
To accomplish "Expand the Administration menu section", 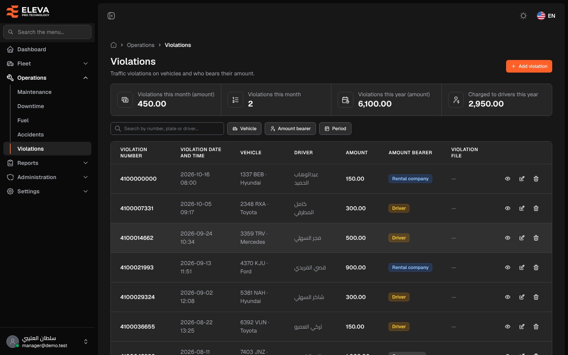I will [x=47, y=177].
